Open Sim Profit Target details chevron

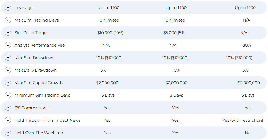[8, 33]
